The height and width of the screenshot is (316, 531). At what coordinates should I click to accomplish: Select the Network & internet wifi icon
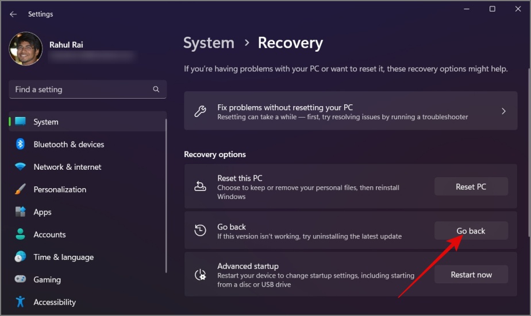20,167
